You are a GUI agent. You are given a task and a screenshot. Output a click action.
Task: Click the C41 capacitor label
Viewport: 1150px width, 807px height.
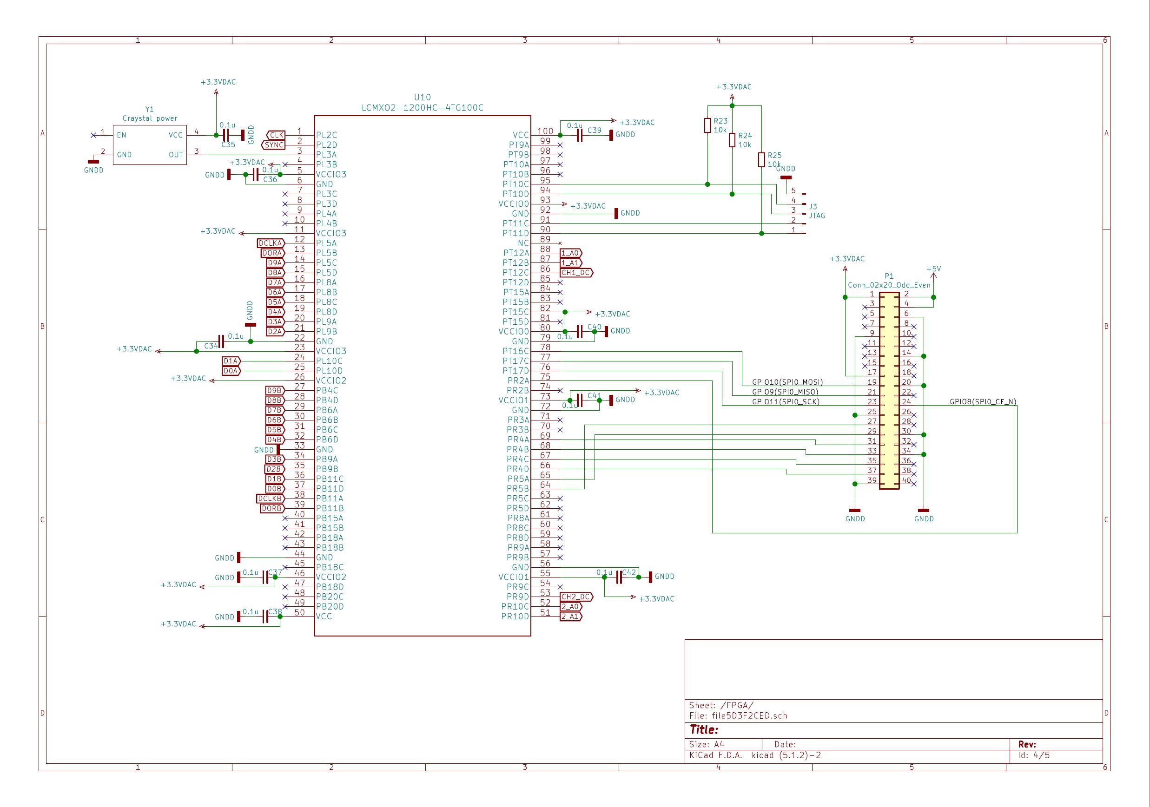tap(595, 395)
